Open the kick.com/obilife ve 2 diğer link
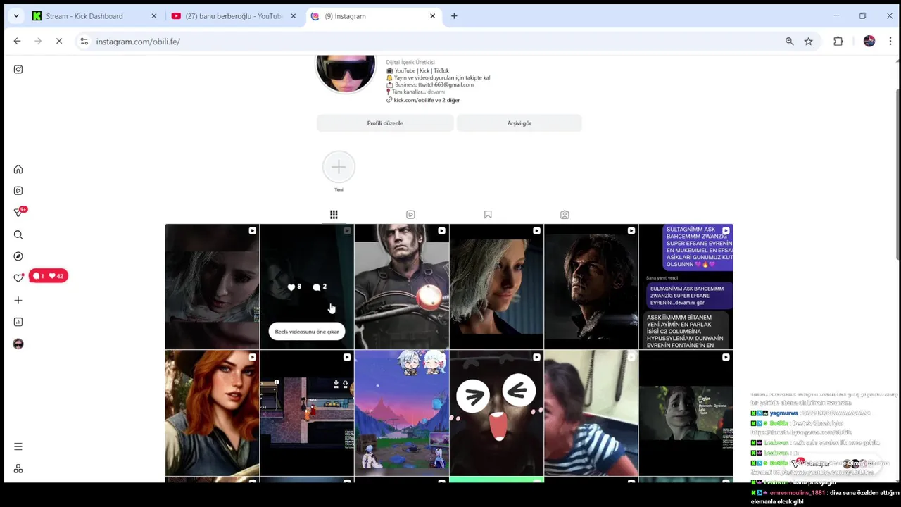This screenshot has width=901, height=507. click(426, 100)
